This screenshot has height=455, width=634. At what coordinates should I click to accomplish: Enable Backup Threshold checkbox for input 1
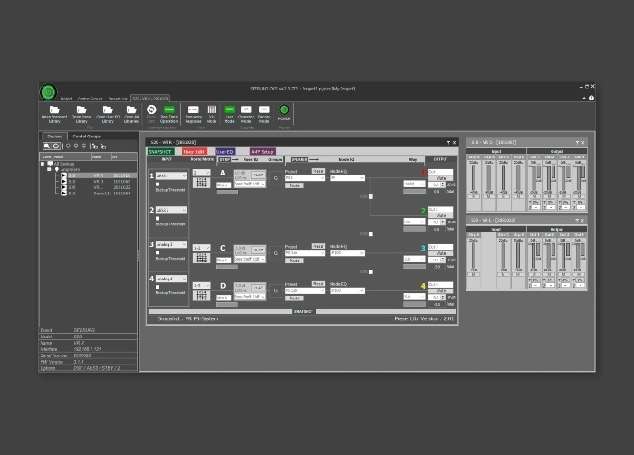157,185
